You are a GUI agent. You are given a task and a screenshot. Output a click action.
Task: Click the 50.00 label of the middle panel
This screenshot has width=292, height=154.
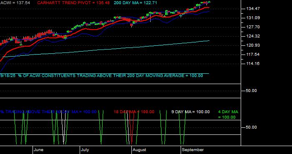click(x=252, y=91)
